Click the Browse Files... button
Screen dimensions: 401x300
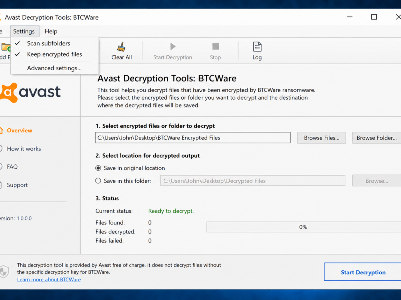point(321,138)
